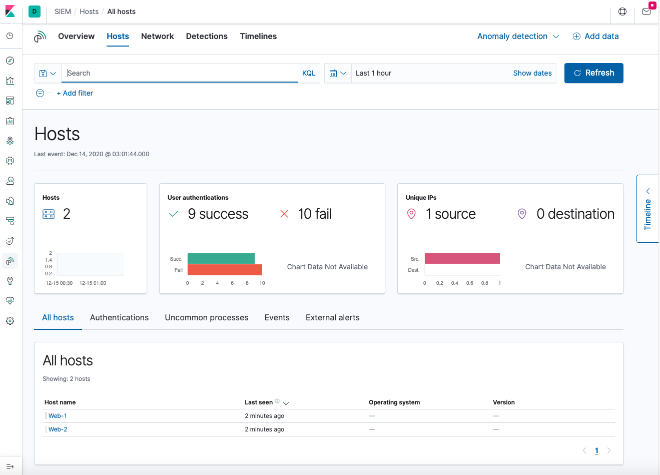The width and height of the screenshot is (660, 475).
Task: Click the destination IP pin icon
Action: 522,214
